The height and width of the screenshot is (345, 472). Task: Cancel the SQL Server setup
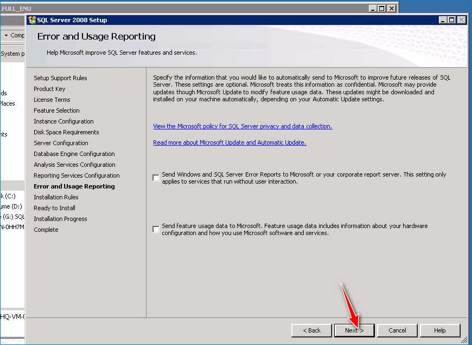click(397, 330)
